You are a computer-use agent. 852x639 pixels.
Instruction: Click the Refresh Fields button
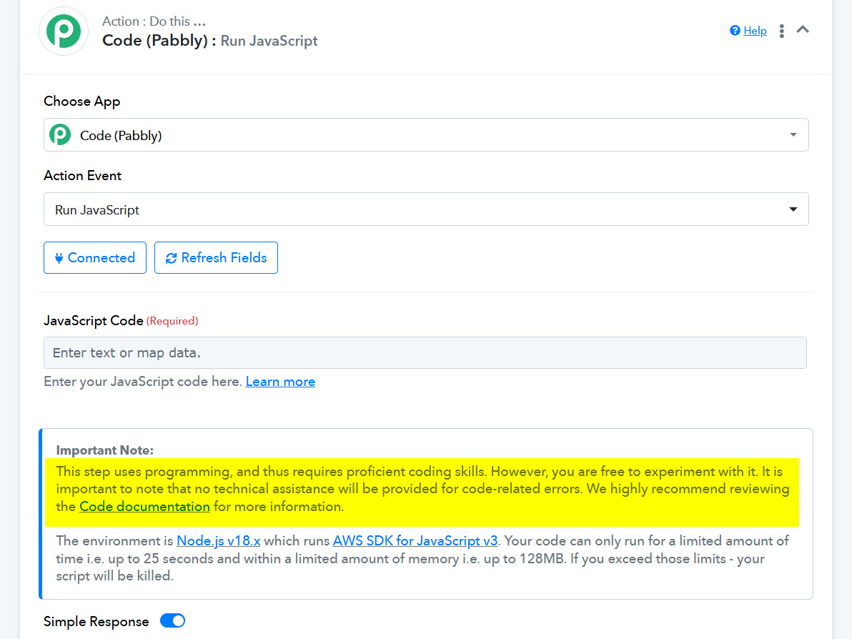point(217,257)
